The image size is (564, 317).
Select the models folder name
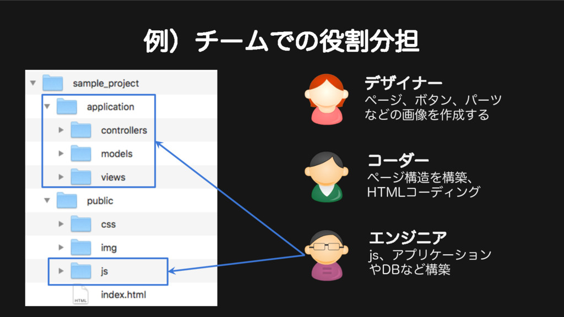117,154
